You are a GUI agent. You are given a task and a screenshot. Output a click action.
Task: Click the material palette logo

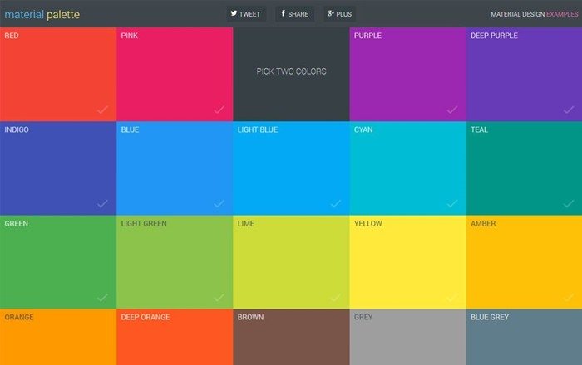tap(42, 14)
